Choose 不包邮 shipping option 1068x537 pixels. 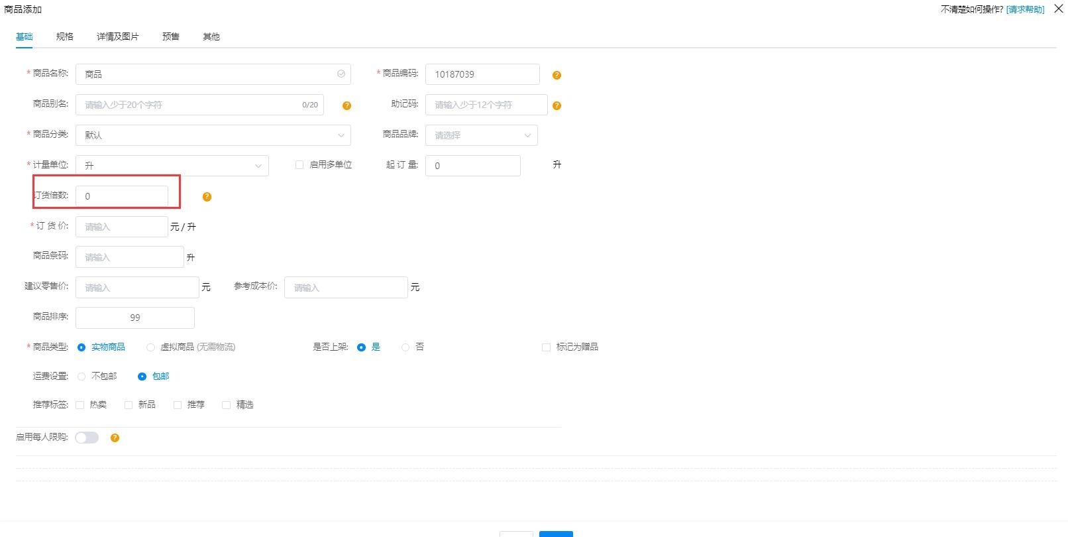pyautogui.click(x=81, y=377)
